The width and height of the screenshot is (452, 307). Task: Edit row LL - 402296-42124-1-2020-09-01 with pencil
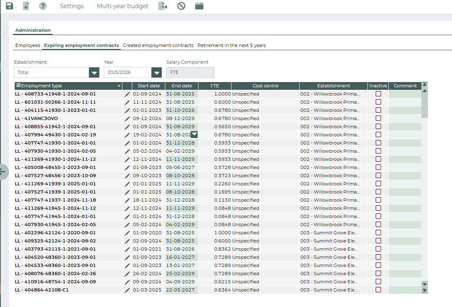tap(127, 233)
